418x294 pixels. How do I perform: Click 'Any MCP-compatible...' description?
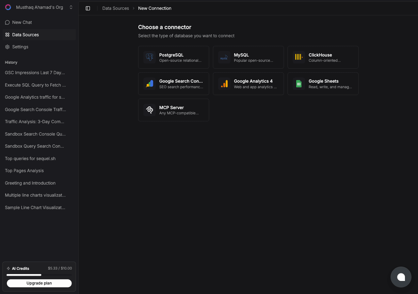(x=179, y=113)
